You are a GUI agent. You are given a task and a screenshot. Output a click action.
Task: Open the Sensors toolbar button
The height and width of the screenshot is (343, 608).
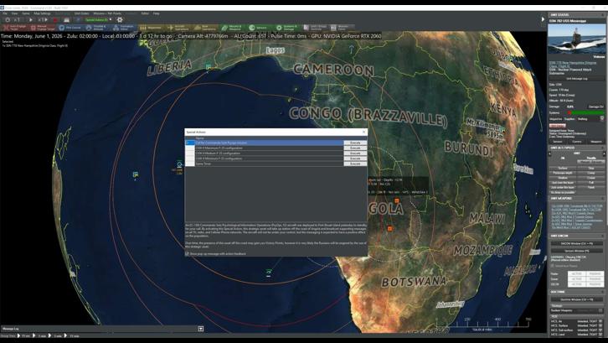point(260,28)
